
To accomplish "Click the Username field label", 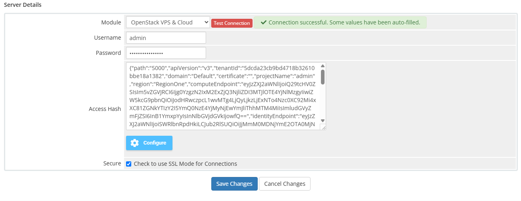I will [x=107, y=38].
